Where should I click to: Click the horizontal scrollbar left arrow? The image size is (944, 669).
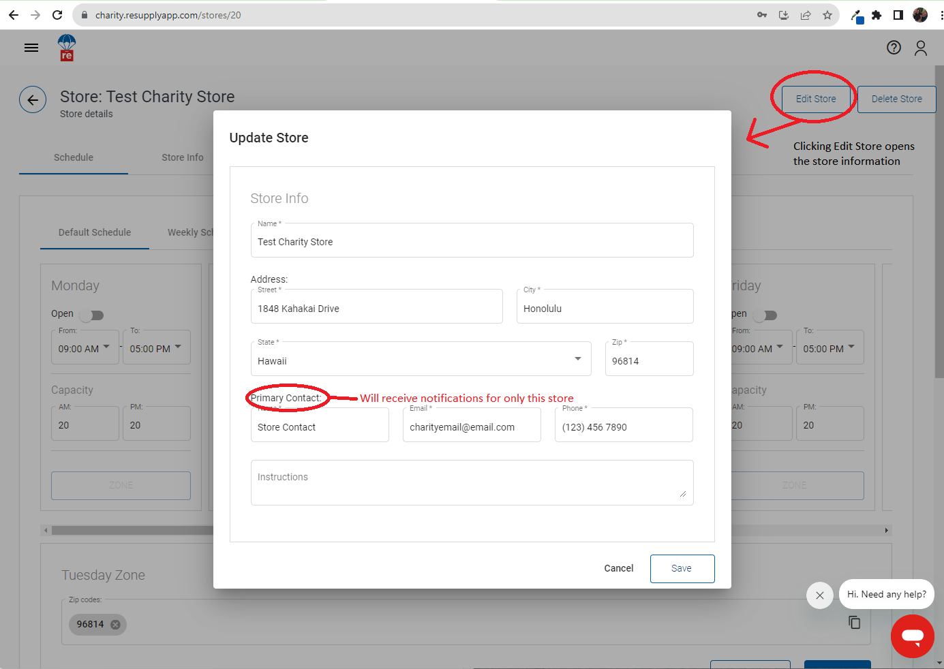click(x=46, y=530)
